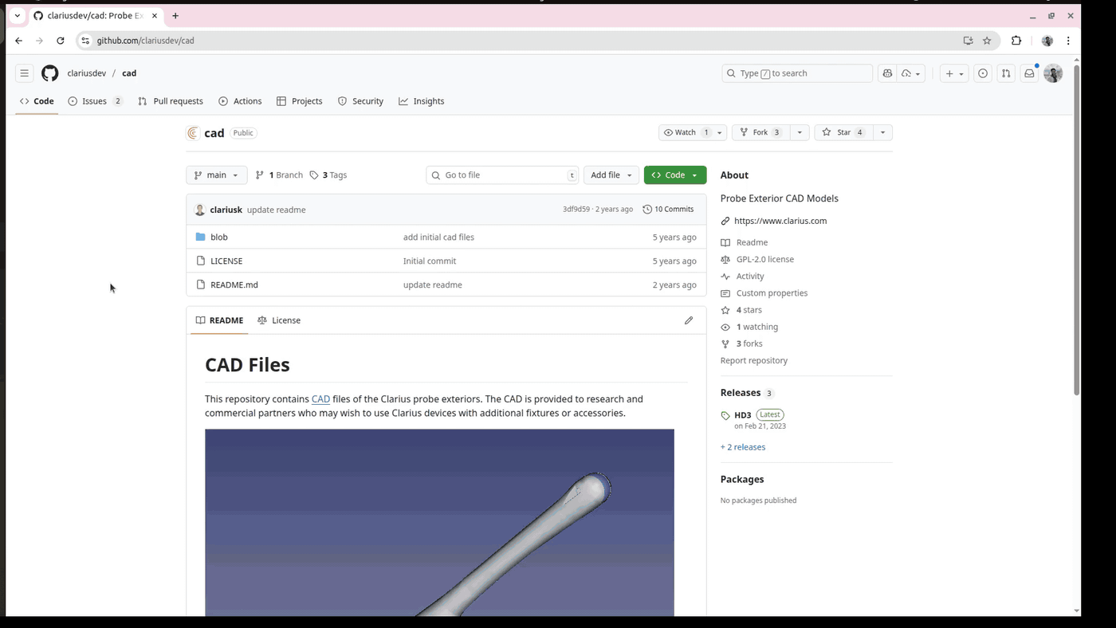1116x628 pixels.
Task: Switch to the Insights tab
Action: click(x=422, y=101)
